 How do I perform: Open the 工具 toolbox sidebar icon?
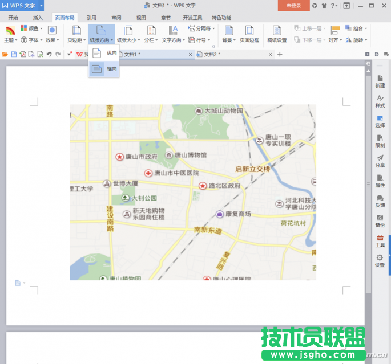[x=380, y=240]
